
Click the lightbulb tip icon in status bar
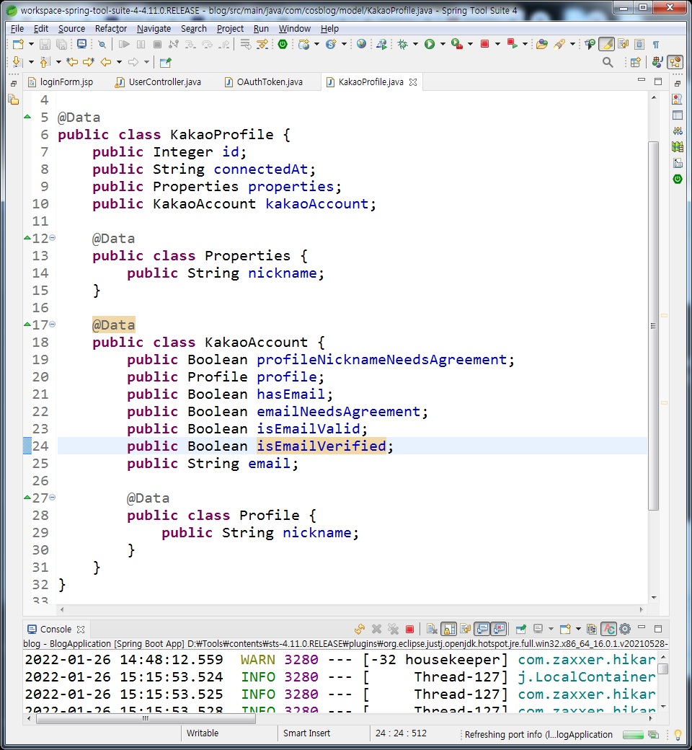point(678,734)
